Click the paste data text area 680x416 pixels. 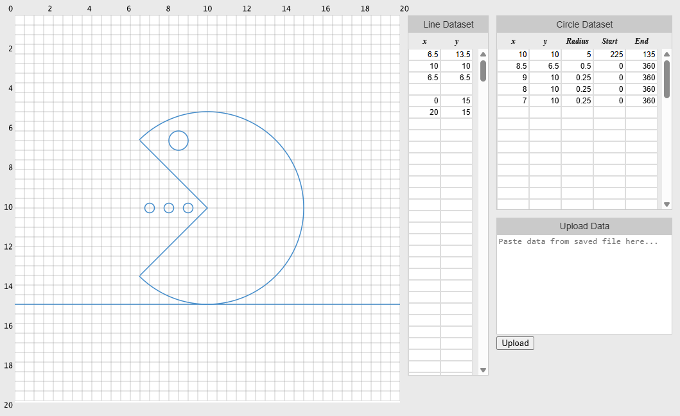click(584, 284)
